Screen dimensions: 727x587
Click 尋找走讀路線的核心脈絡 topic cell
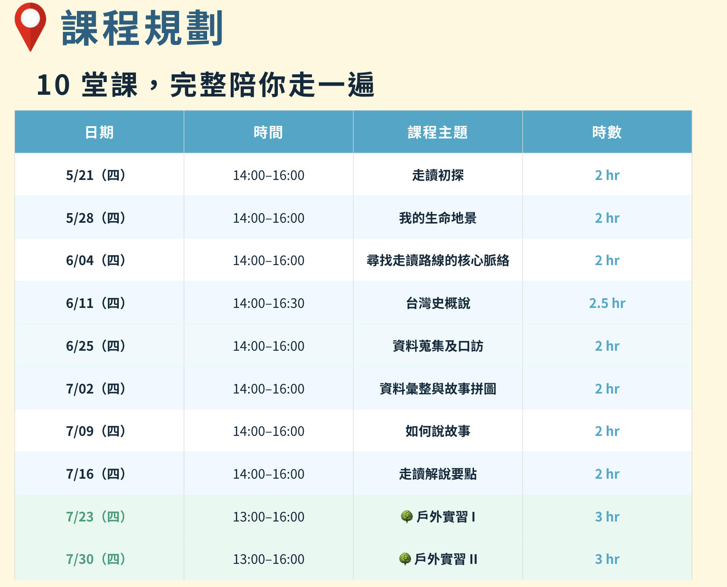tap(438, 260)
